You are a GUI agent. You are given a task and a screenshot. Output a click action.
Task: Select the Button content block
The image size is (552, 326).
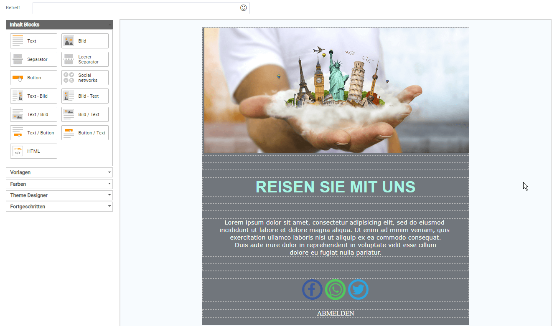click(33, 78)
